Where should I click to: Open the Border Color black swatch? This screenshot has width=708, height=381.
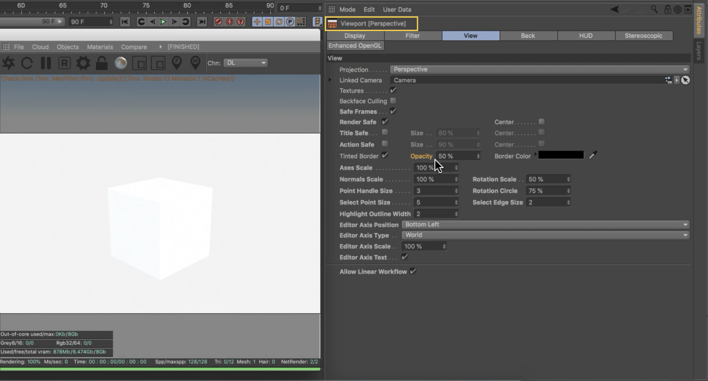561,155
